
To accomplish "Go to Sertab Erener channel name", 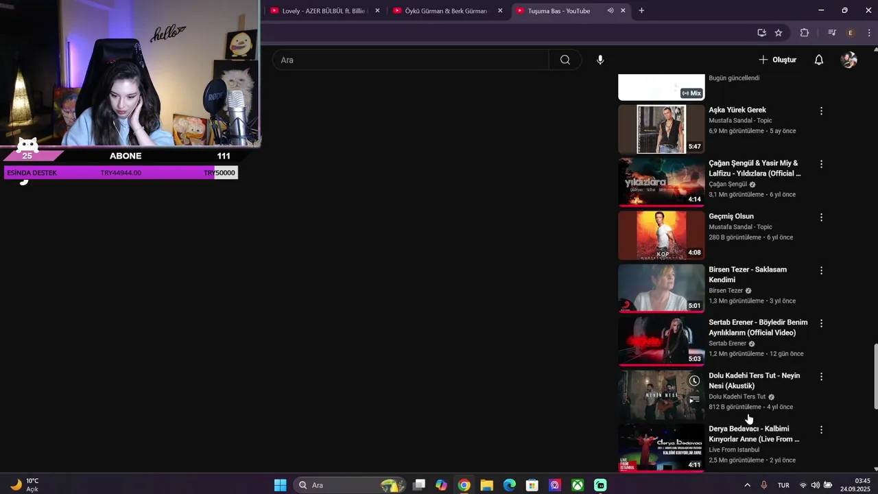I will pos(728,343).
